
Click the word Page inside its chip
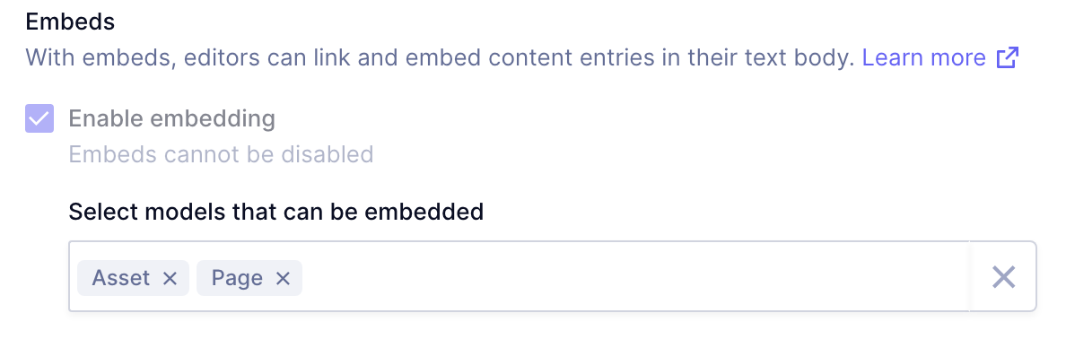pos(237,279)
